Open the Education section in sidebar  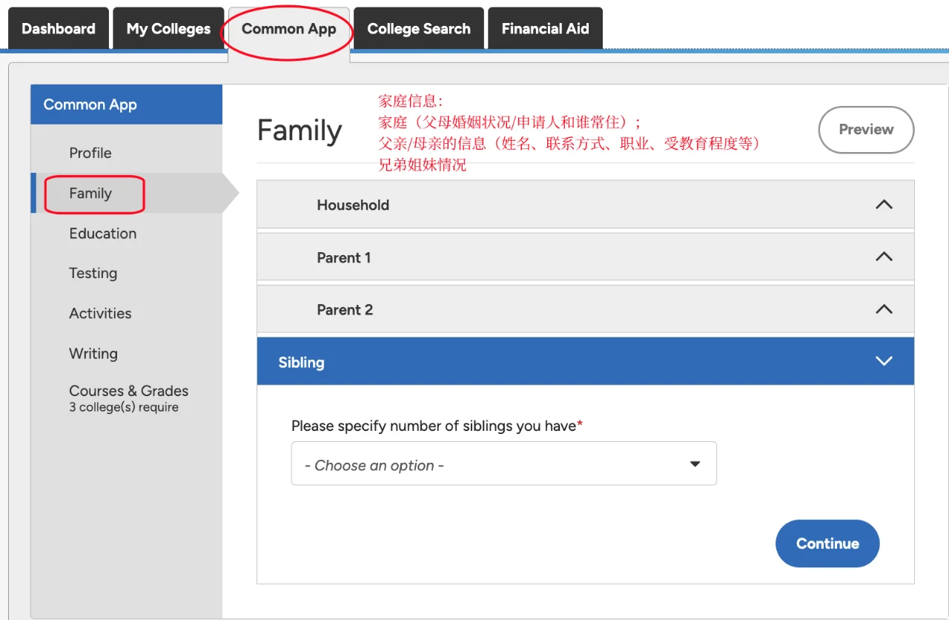click(x=102, y=233)
